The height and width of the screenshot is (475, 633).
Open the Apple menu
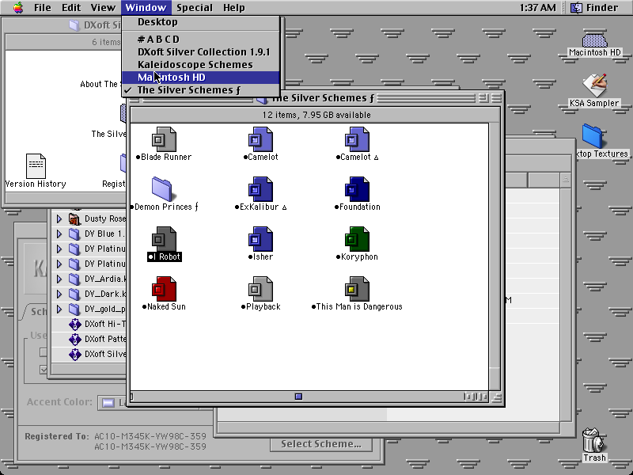tap(17, 8)
